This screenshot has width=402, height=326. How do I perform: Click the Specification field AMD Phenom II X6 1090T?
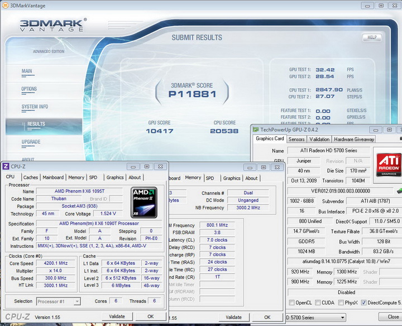[x=99, y=223]
